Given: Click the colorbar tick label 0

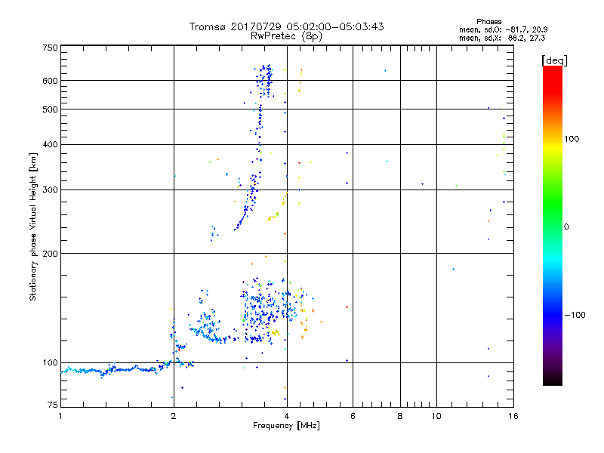Looking at the screenshot, I should tap(565, 226).
